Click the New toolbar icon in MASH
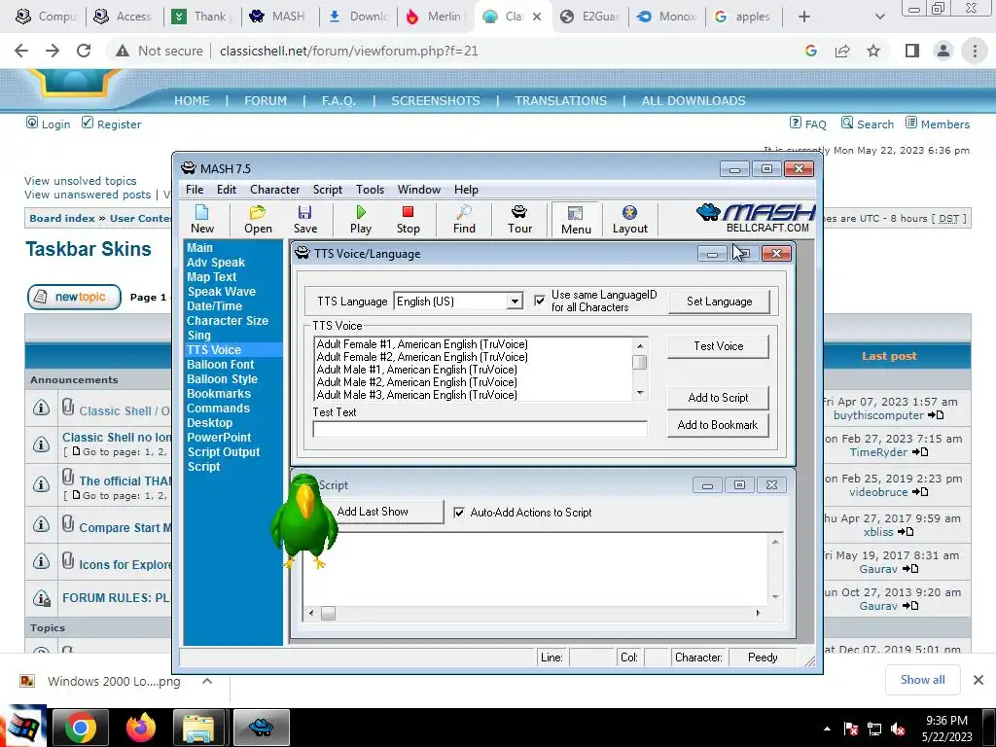996x747 pixels. coord(202,219)
